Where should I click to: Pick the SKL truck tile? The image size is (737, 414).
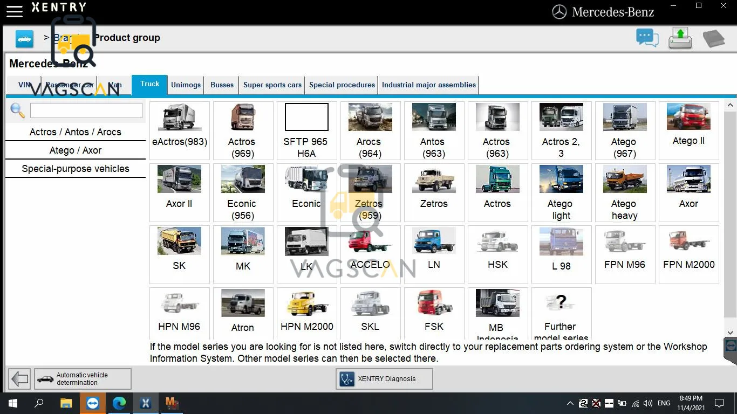(371, 313)
